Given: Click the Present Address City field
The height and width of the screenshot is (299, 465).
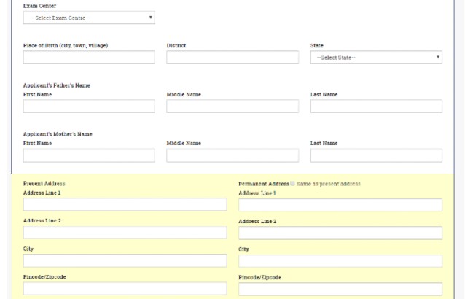Looking at the screenshot, I should click(125, 261).
